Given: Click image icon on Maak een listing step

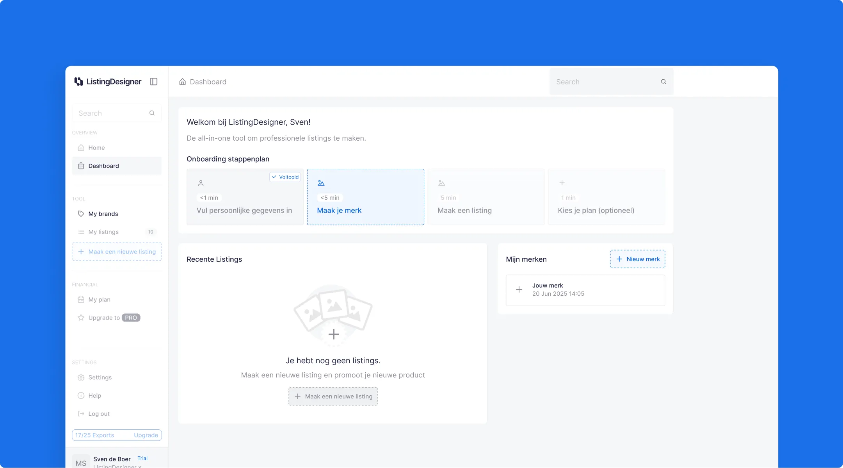Looking at the screenshot, I should (442, 183).
